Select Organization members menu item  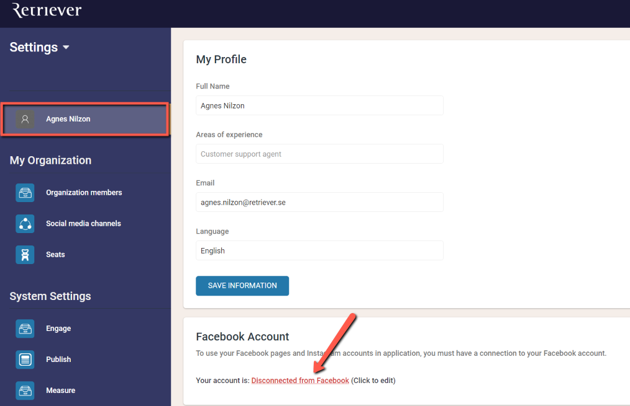[x=84, y=193]
